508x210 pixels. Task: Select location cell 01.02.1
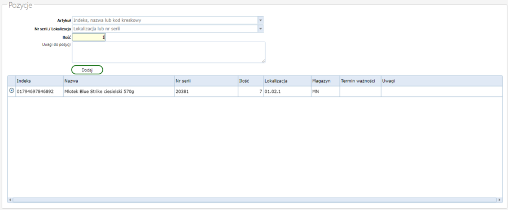click(x=287, y=91)
